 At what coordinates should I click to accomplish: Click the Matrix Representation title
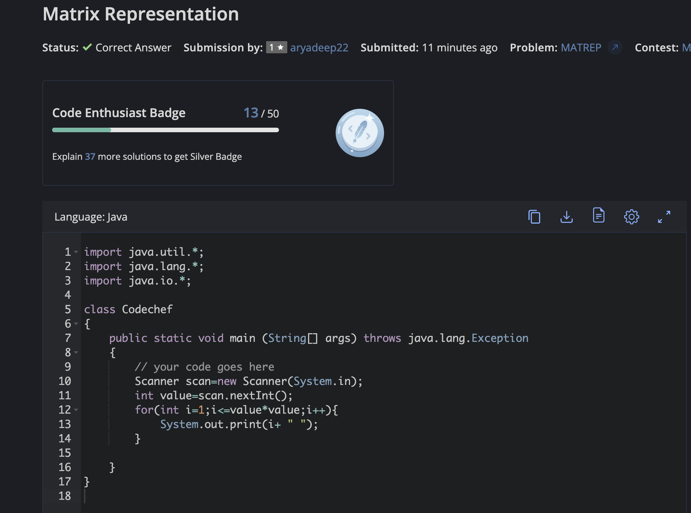tap(141, 14)
